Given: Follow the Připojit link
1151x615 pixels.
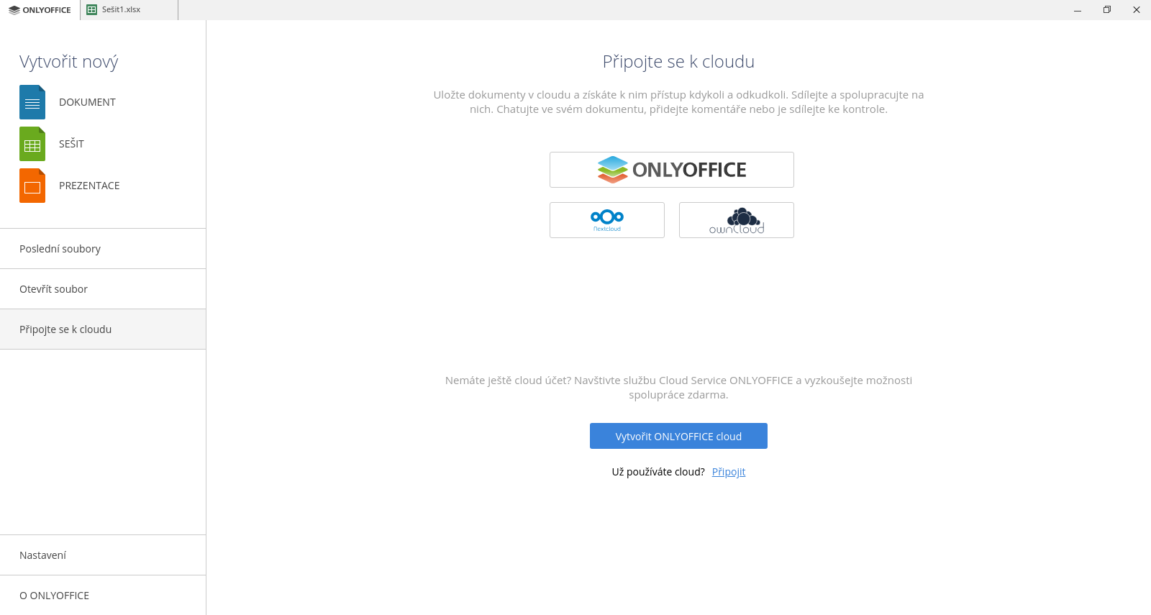Looking at the screenshot, I should [729, 472].
